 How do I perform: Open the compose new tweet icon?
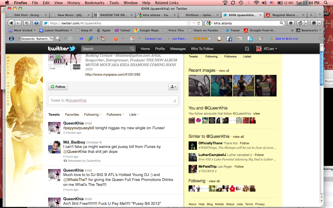247,49
